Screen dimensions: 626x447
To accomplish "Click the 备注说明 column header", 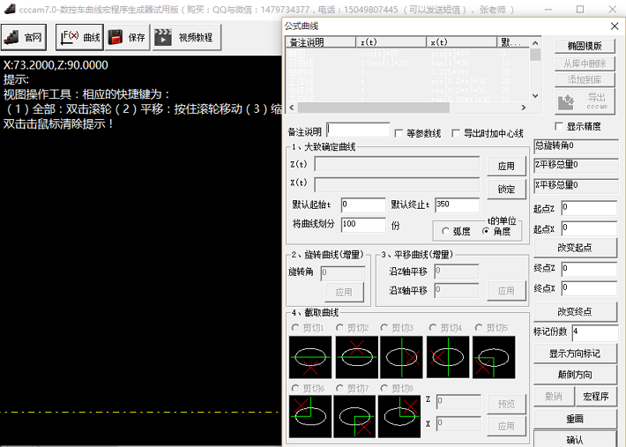I will (321, 42).
